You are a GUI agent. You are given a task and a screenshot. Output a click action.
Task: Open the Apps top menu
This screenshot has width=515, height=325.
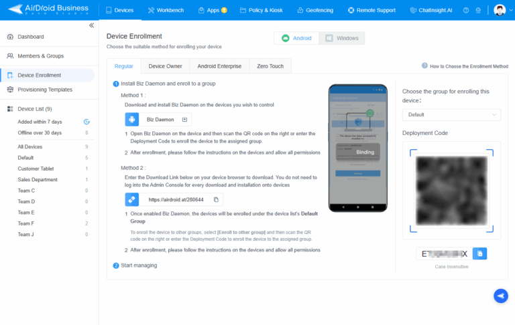coord(209,10)
